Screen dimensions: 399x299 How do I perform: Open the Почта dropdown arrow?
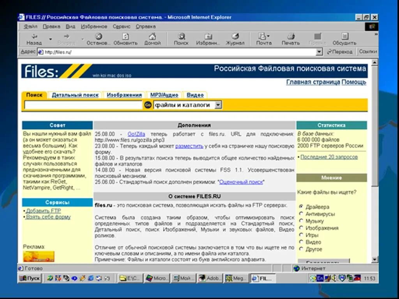268,36
